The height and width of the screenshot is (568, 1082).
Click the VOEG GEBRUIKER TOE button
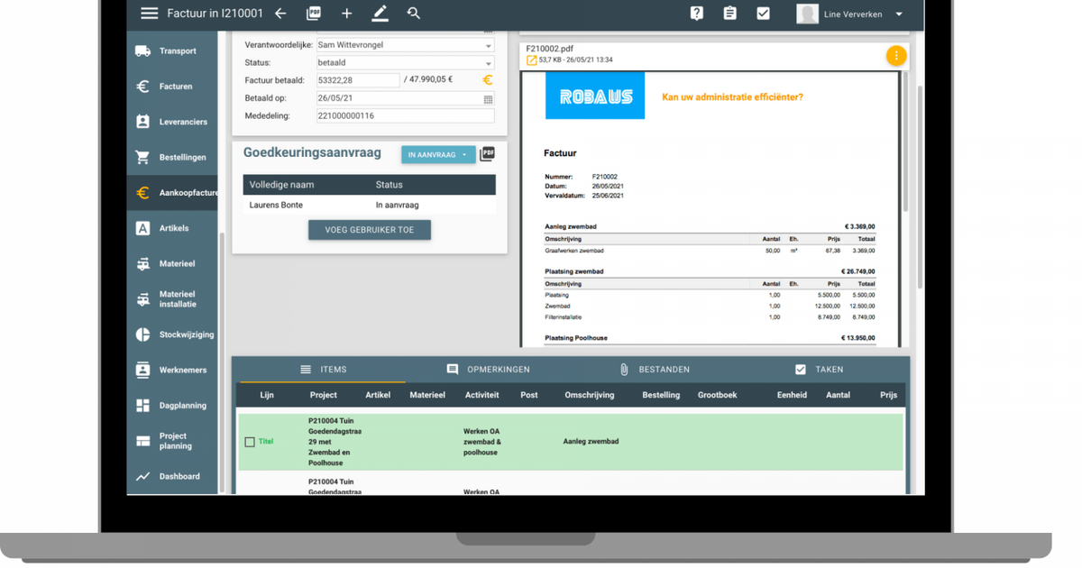(370, 230)
